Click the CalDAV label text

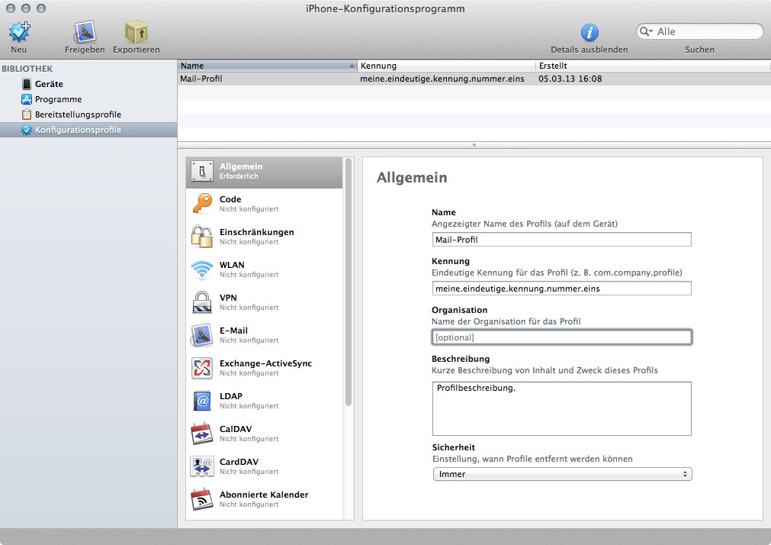click(x=236, y=429)
